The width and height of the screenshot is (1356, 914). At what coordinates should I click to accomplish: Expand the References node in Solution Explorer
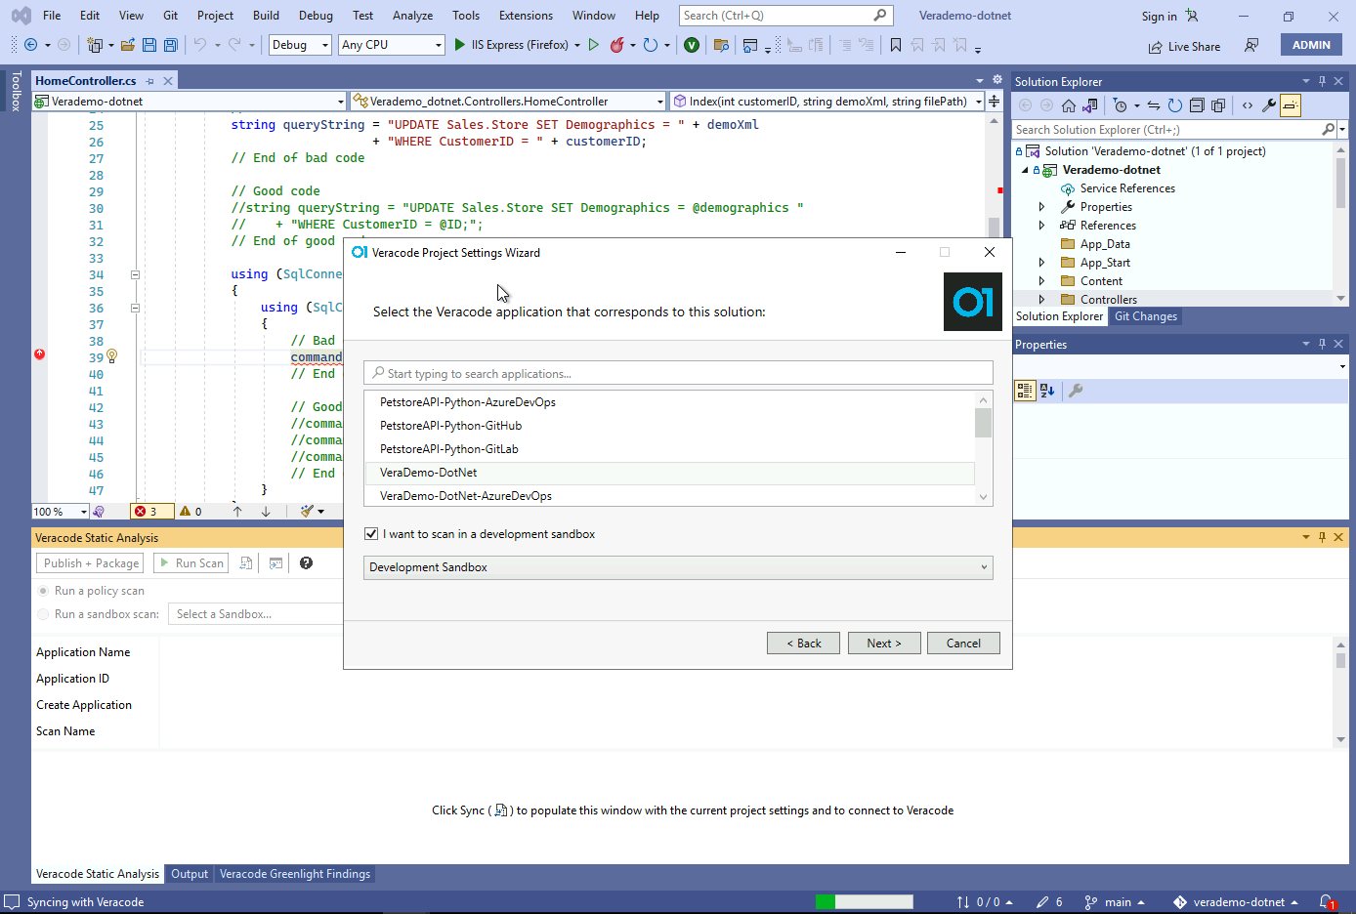pos(1042,226)
